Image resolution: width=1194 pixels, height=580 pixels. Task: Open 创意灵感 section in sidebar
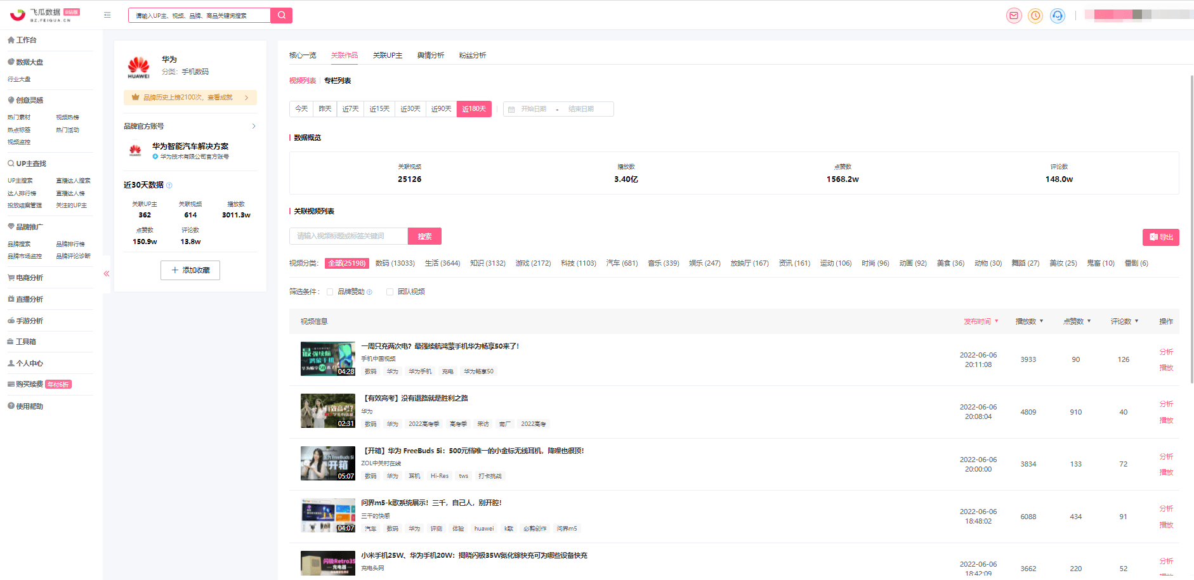click(26, 100)
